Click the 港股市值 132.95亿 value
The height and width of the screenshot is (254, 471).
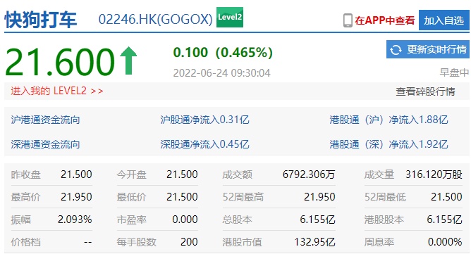coord(314,242)
